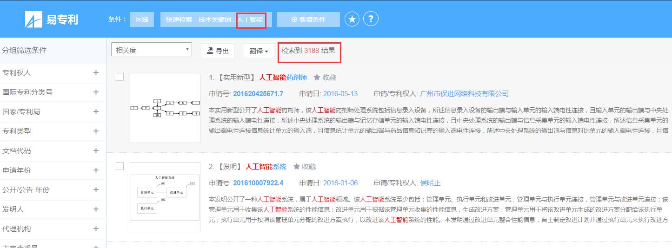Open the 人工智能系统 diagram thumbnail
This screenshot has height=248, width=672.
[165, 197]
